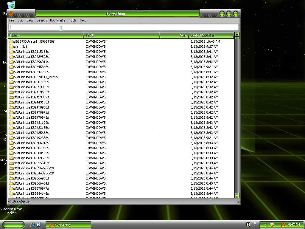Click folder icon of $NtUninstallKB2296011$
The width and height of the screenshot is (305, 229).
11,62
